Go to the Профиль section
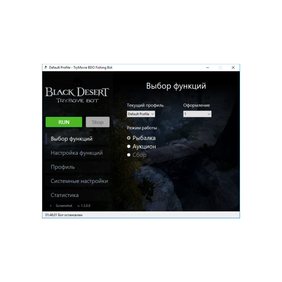282x282 pixels. coord(78,167)
